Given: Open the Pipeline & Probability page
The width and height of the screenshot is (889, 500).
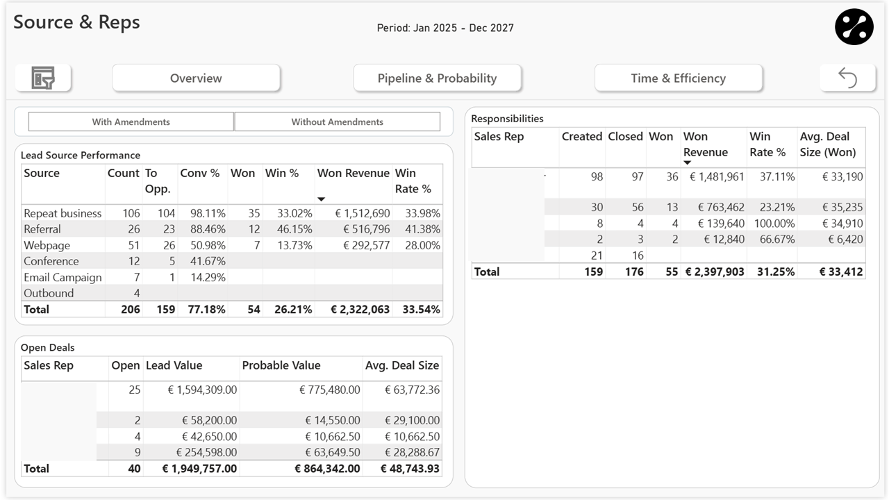Looking at the screenshot, I should 438,78.
